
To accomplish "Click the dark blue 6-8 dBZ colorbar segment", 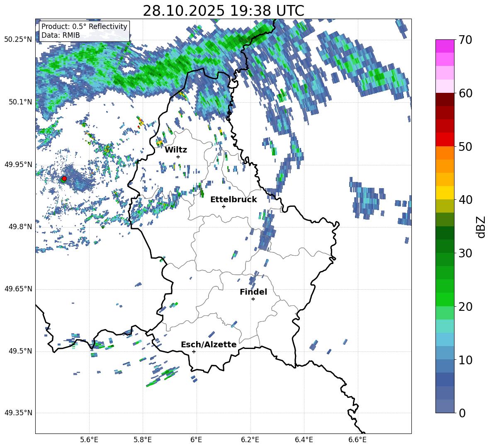I will tap(445, 380).
